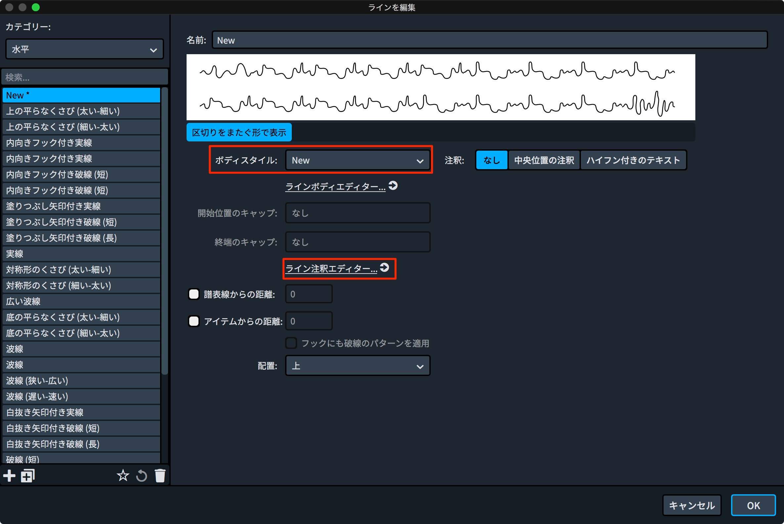
Task: Open the 配置 dropdown showing 上
Action: tap(358, 366)
